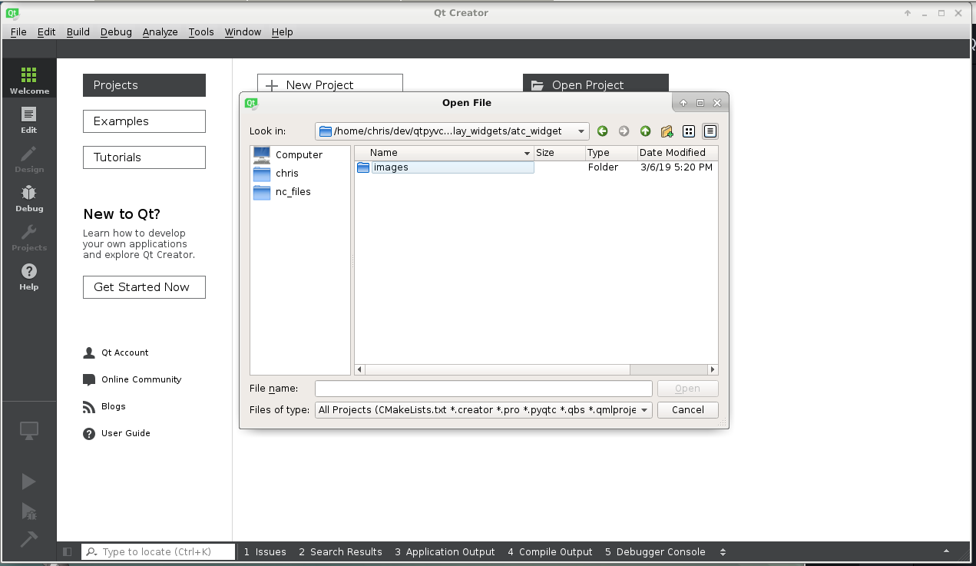Image resolution: width=976 pixels, height=566 pixels.
Task: Focus the Type to locate search box
Action: point(158,551)
